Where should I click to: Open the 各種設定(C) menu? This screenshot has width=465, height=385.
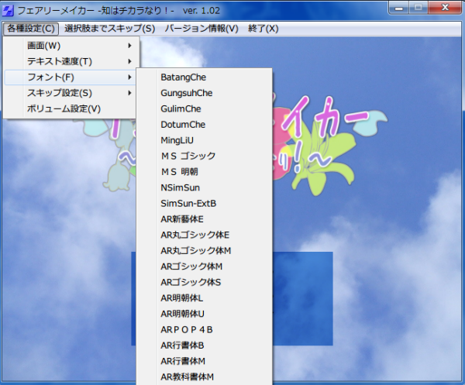coord(30,29)
